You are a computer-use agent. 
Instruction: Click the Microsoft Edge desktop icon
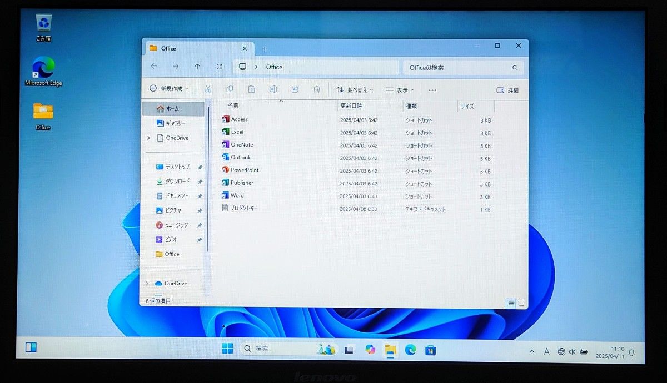(x=43, y=71)
